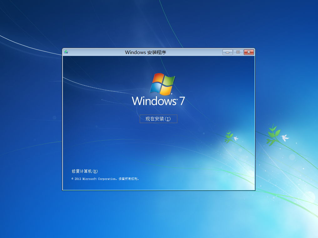Click the © 2013 copyright symbol

(73, 179)
